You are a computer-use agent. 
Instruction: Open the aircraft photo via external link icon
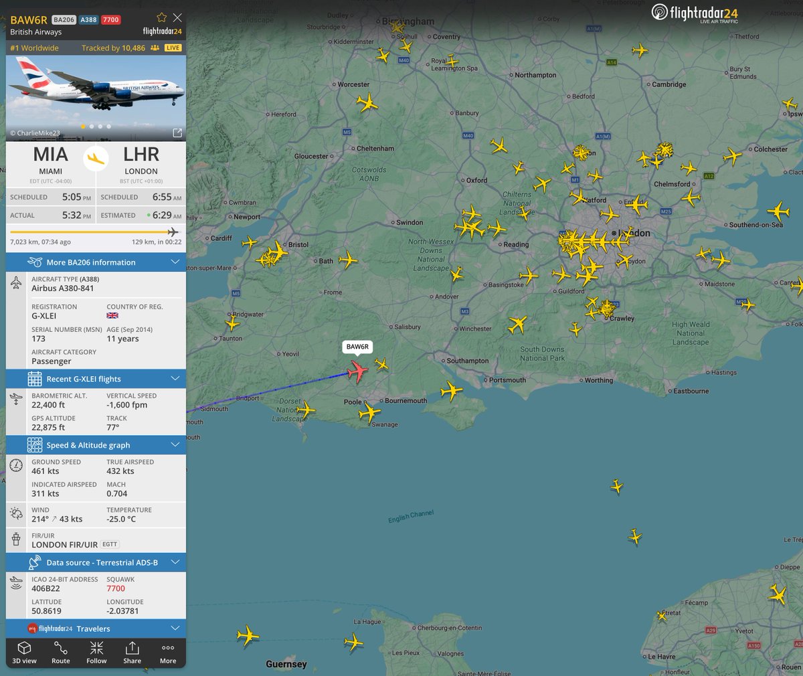click(x=177, y=133)
